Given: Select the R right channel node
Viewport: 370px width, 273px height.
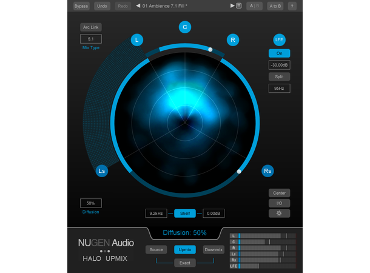Looking at the screenshot, I should (x=233, y=40).
